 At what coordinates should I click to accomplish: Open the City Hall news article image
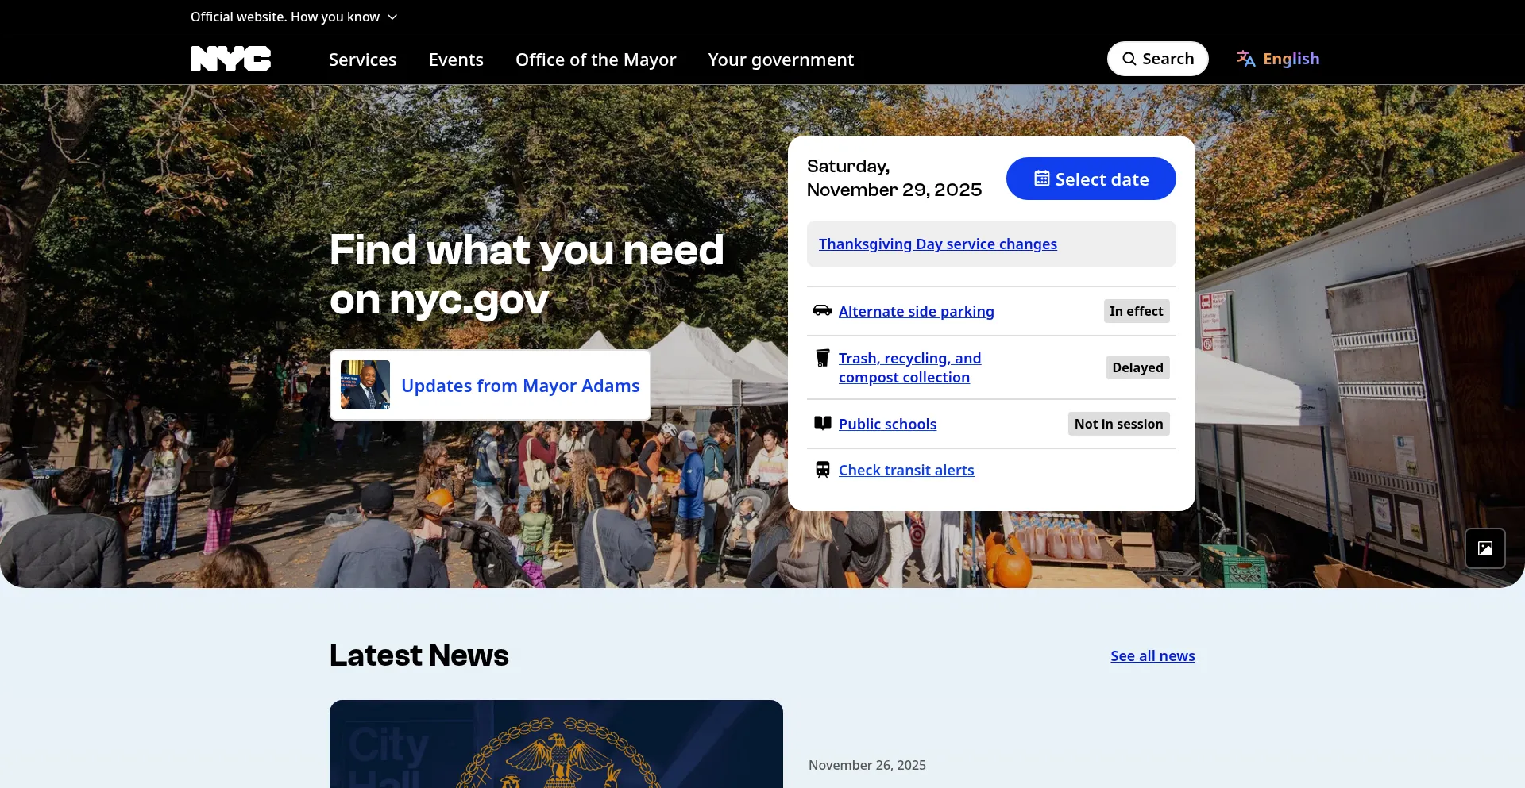pyautogui.click(x=556, y=744)
